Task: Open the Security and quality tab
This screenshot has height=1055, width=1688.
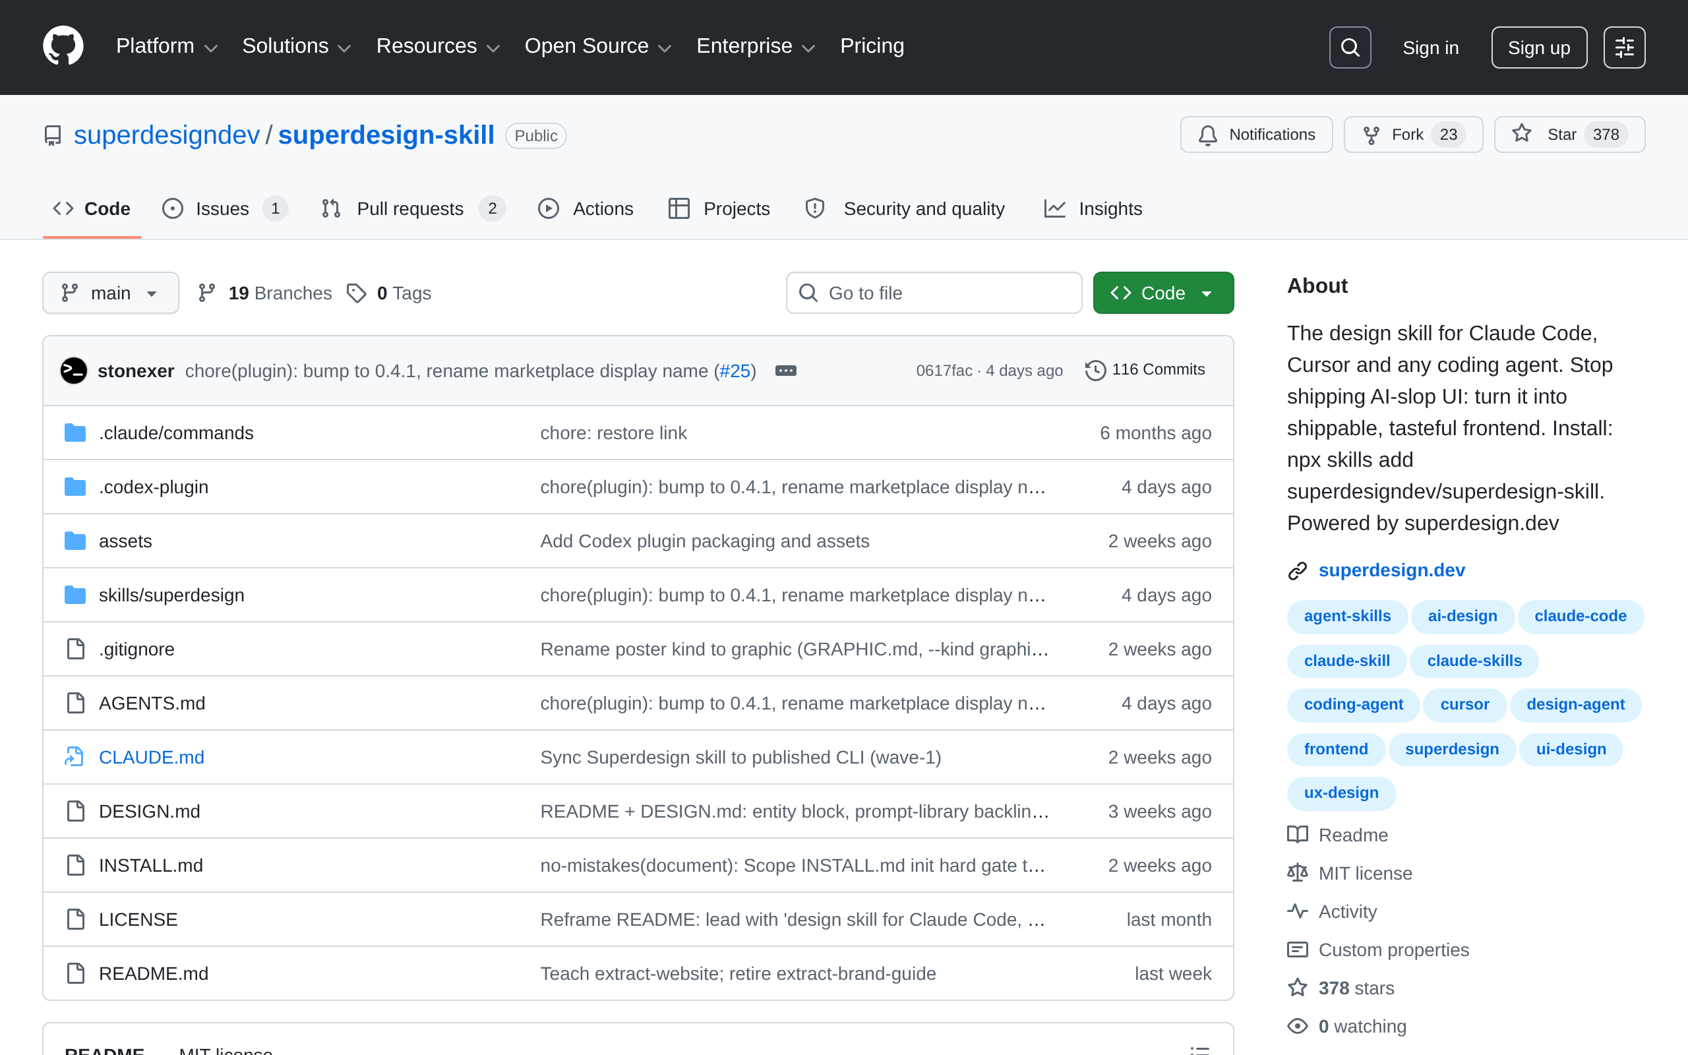Action: [x=905, y=208]
